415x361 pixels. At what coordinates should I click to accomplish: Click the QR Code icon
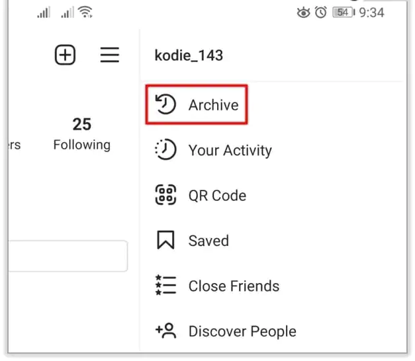click(165, 195)
